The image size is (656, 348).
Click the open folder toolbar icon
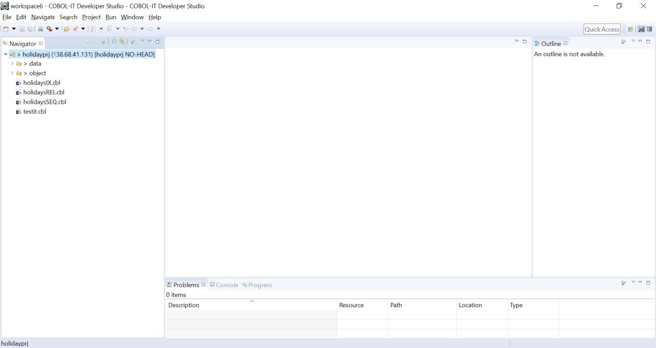66,29
